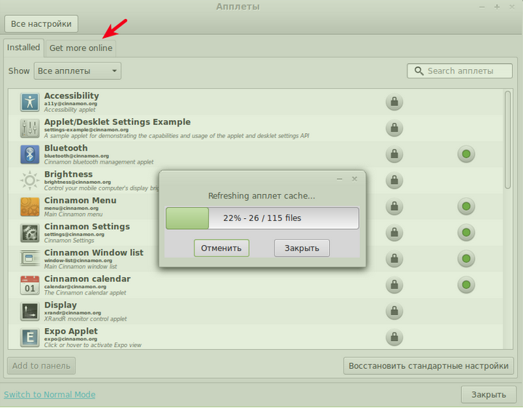Click Восстановить стандартные настройки button
The height and width of the screenshot is (408, 523).
click(x=429, y=366)
